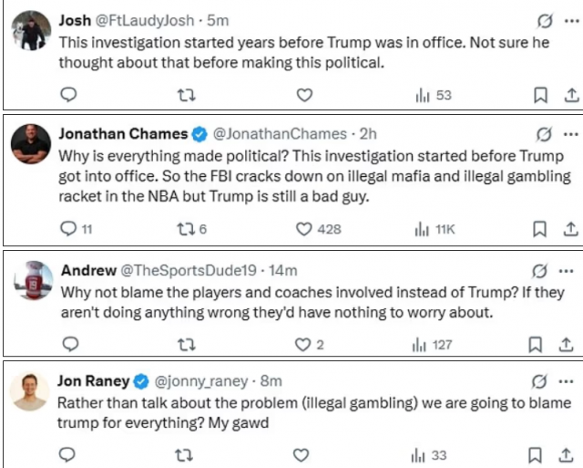This screenshot has height=468, width=583.
Task: Share Jon Raney's tweet
Action: (x=571, y=454)
